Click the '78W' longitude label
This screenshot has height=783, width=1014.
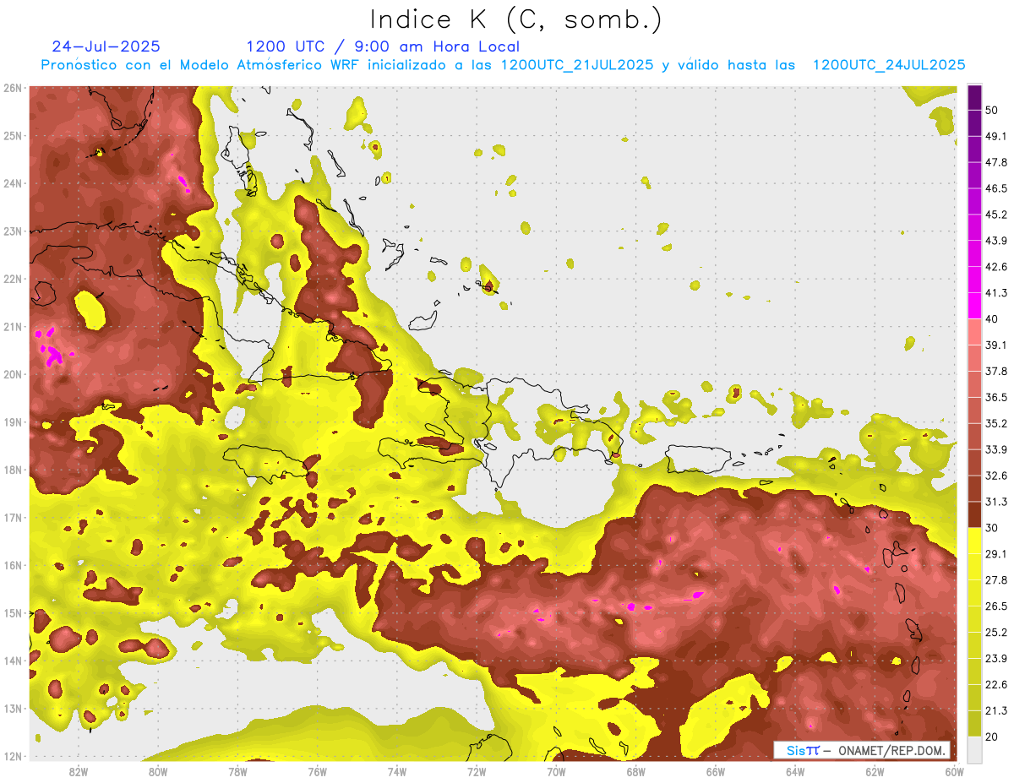(x=238, y=772)
